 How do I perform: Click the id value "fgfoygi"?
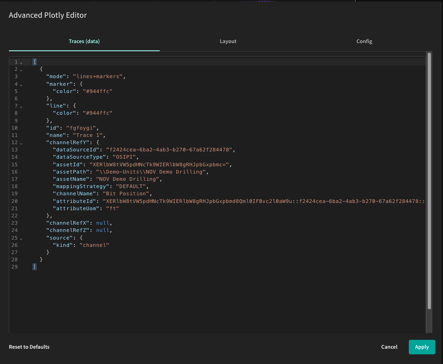[81, 128]
